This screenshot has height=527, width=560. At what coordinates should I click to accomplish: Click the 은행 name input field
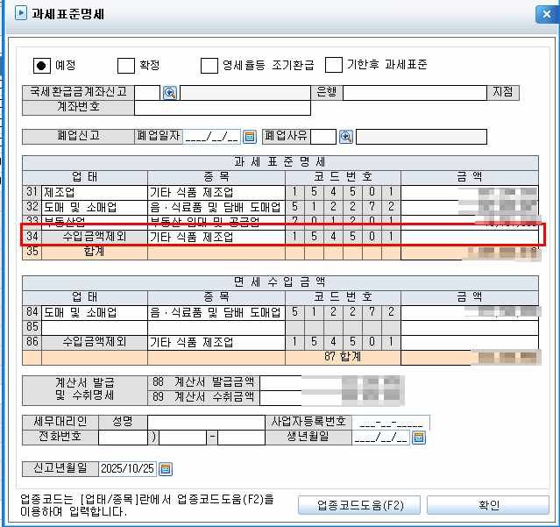point(414,93)
